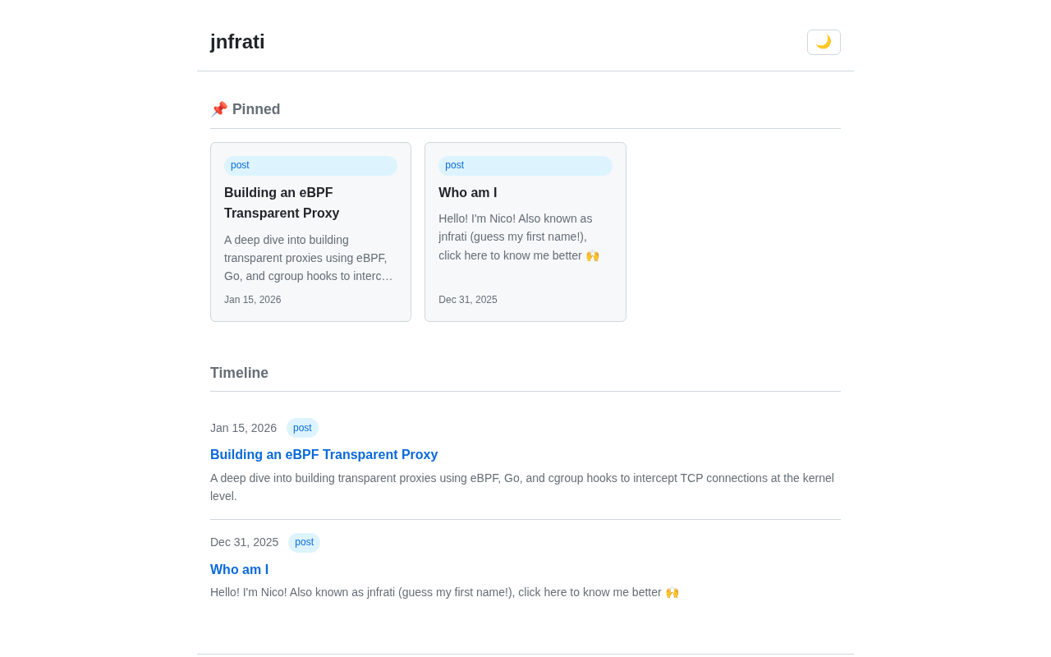
Task: Open the pinned Who am I card title
Action: 468,193
